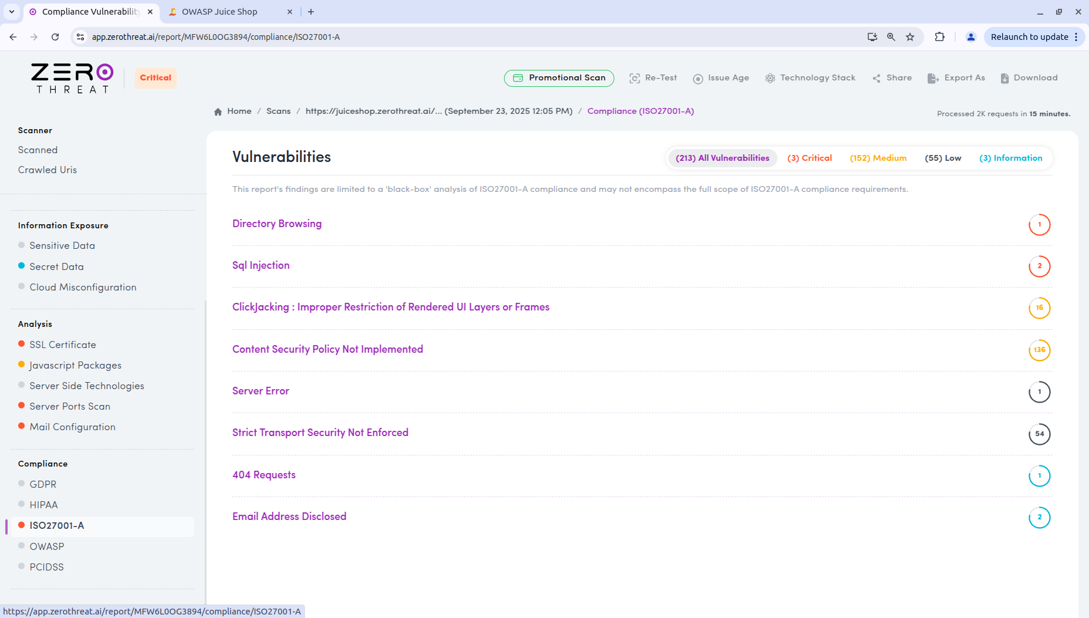Click the Download report icon
This screenshot has width=1089, height=618.
click(1005, 78)
